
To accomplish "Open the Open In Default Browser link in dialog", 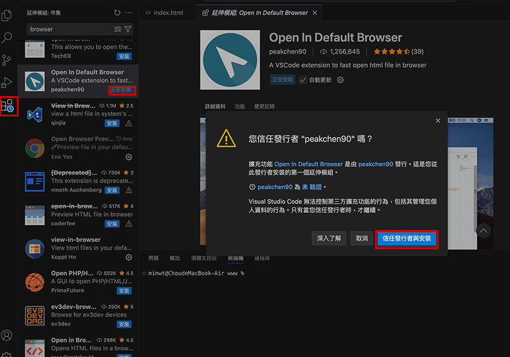I will pyautogui.click(x=308, y=164).
